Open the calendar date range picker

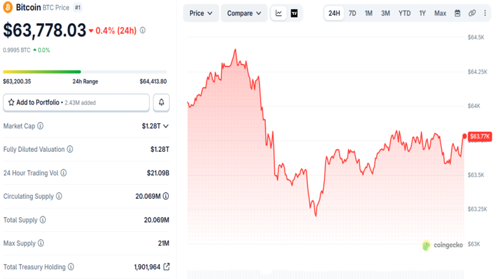tap(458, 13)
